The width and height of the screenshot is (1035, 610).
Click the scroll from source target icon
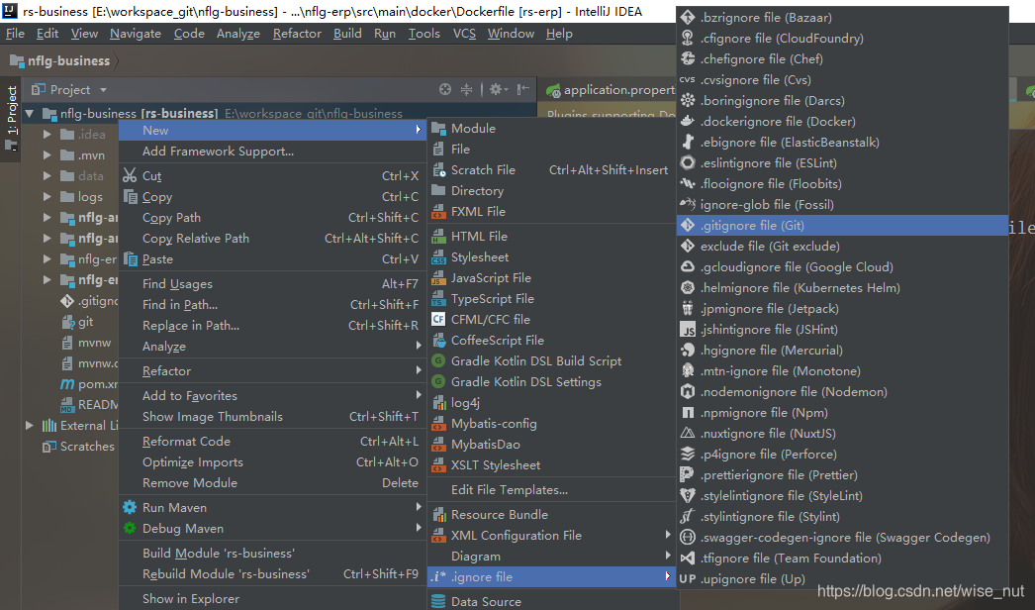445,89
